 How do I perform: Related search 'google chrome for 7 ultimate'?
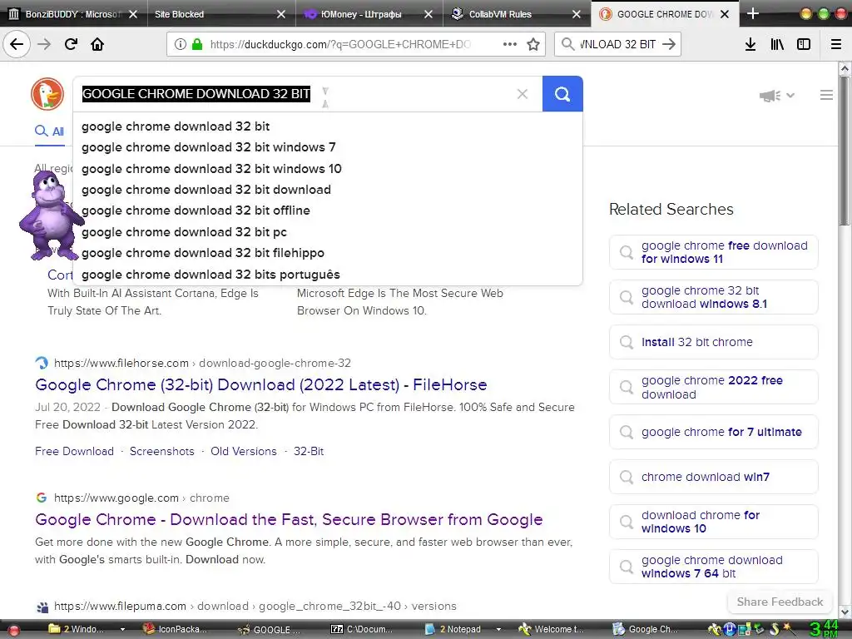713,432
